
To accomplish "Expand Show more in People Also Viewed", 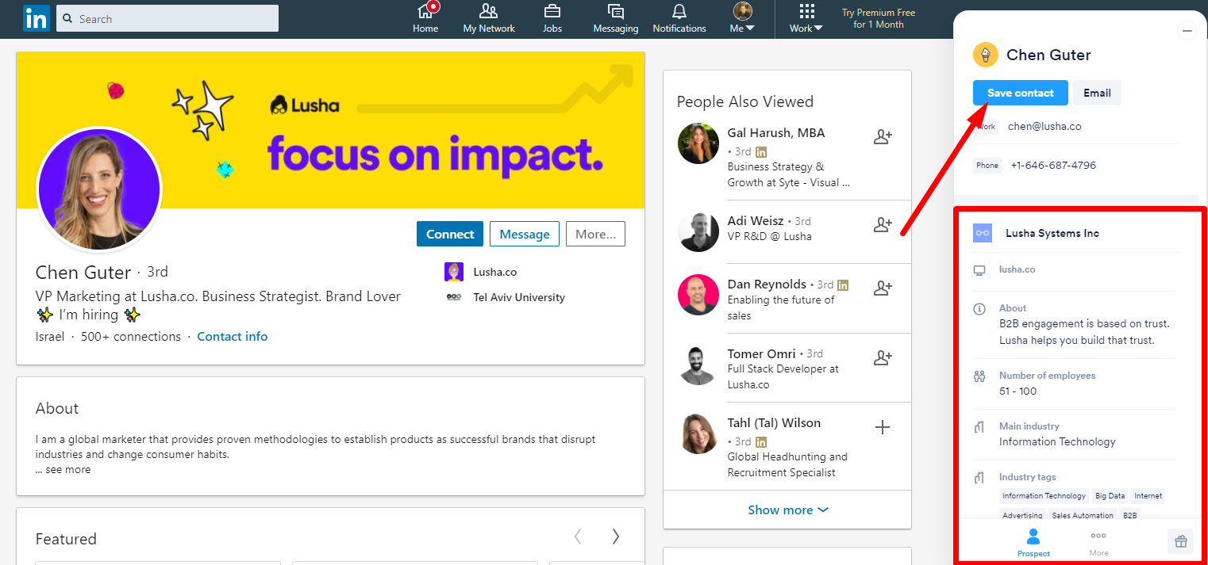I will pyautogui.click(x=787, y=510).
